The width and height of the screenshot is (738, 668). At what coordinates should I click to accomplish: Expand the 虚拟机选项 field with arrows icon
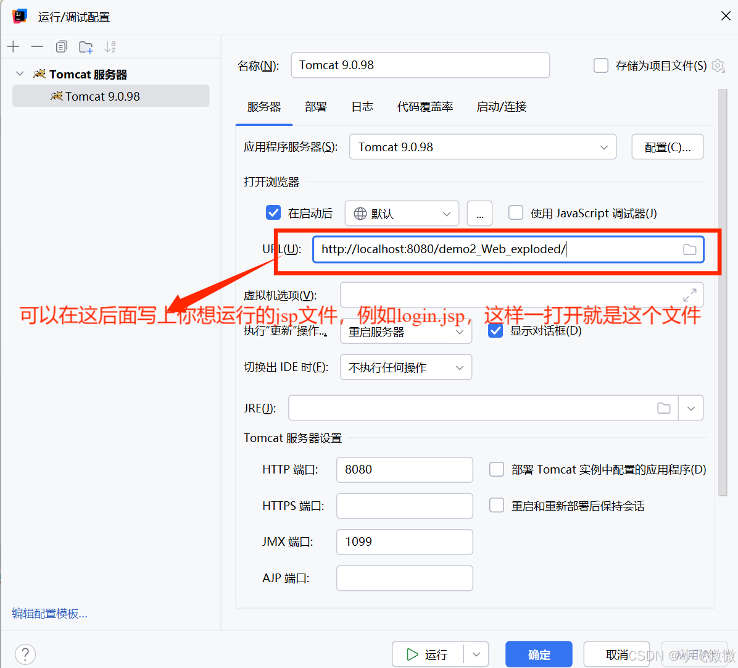click(689, 295)
